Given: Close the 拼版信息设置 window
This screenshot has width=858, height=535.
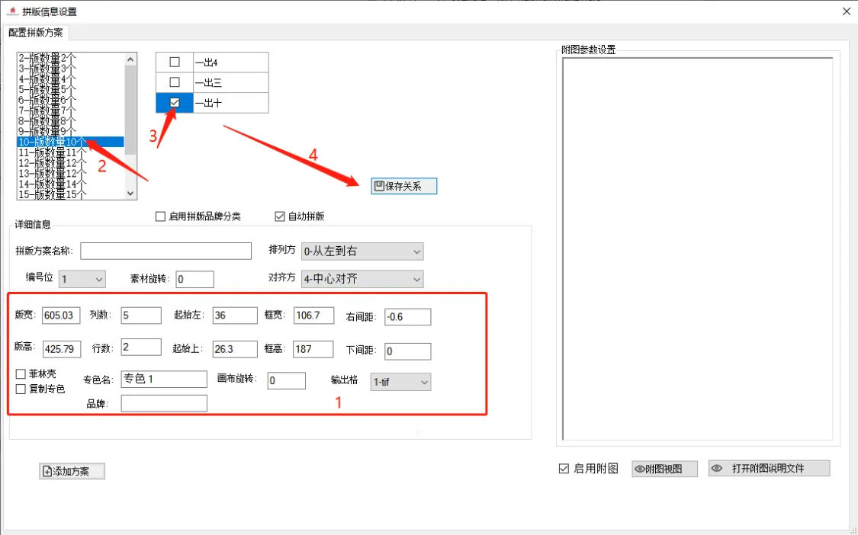Looking at the screenshot, I should click(x=846, y=11).
